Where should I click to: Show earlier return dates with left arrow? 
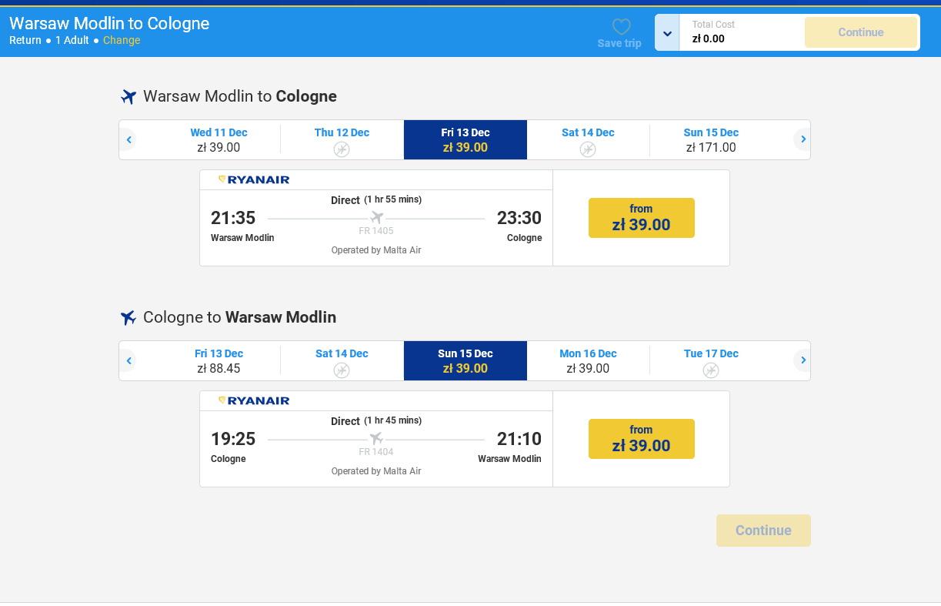coord(129,360)
